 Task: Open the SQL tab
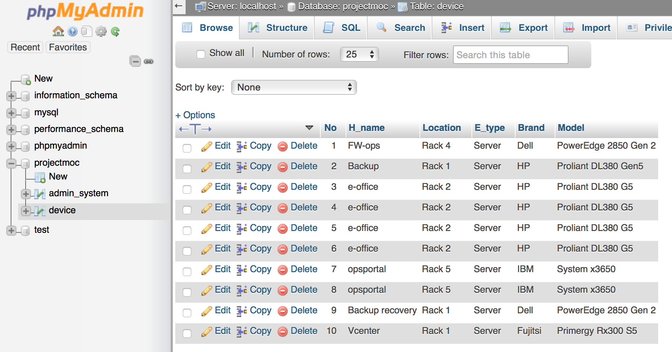341,28
